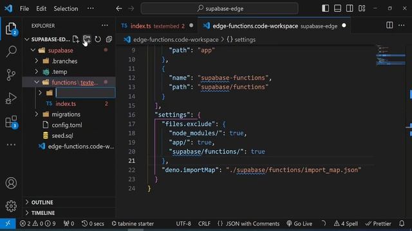Open the Edit menu
Image resolution: width=412 pixels, height=231 pixels.
click(41, 8)
